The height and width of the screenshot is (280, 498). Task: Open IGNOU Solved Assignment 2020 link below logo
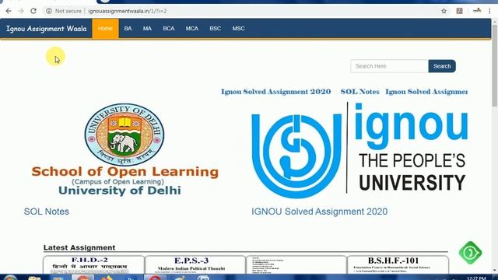click(320, 212)
